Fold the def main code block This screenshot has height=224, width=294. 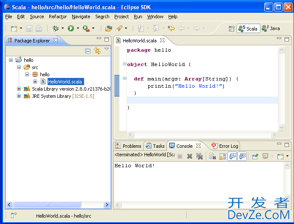pyautogui.click(x=124, y=78)
